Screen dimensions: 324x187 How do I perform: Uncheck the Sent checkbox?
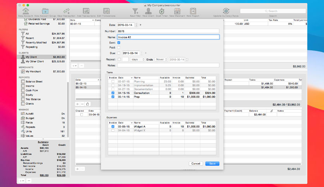click(x=119, y=42)
